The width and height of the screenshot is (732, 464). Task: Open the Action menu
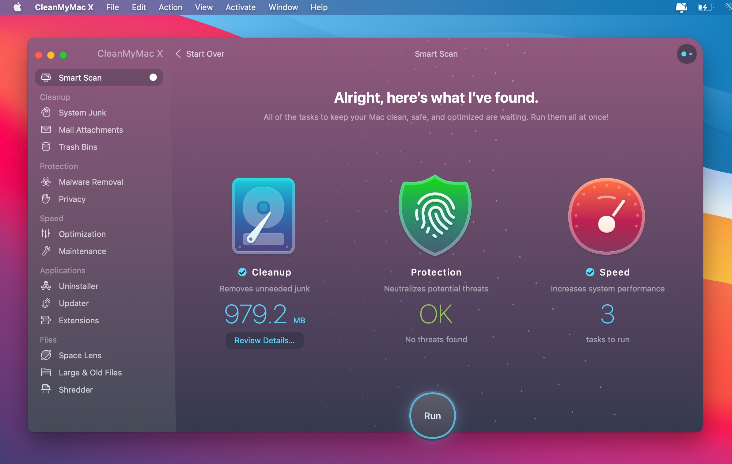[170, 7]
